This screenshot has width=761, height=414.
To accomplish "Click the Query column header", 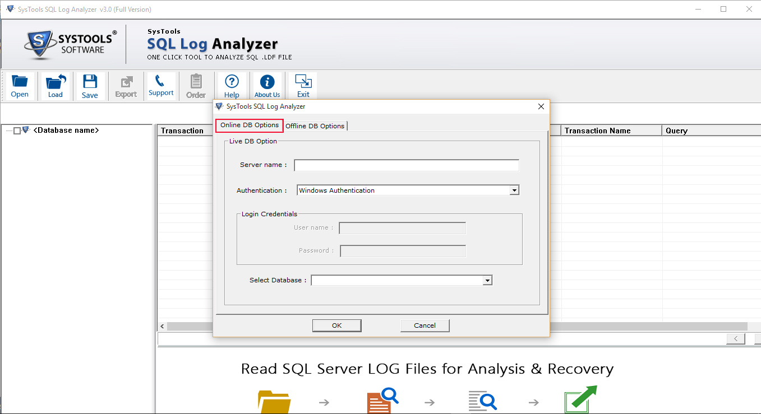I will (712, 131).
